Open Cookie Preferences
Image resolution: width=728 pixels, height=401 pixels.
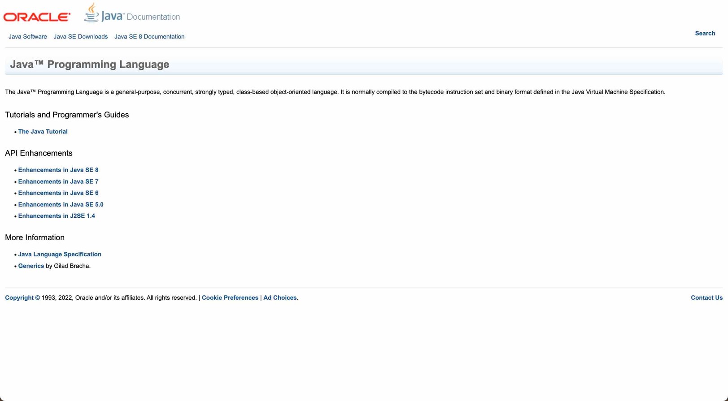pyautogui.click(x=230, y=298)
